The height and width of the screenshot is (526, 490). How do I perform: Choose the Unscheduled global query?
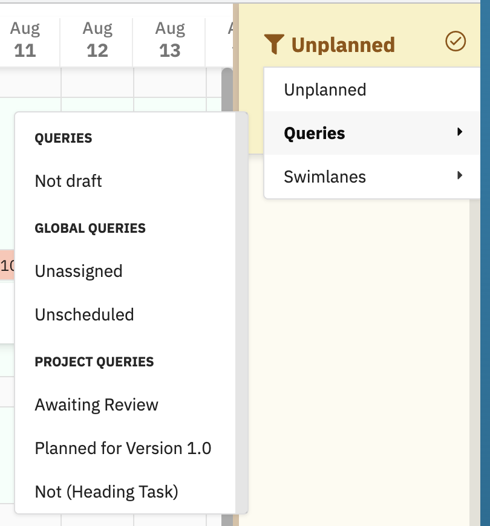(x=125, y=314)
